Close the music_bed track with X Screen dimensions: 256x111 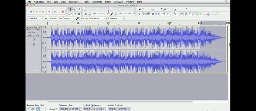click(x=27, y=27)
